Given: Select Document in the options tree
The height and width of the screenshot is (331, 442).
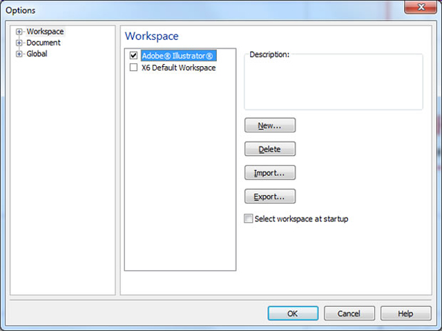Looking at the screenshot, I should coord(44,43).
